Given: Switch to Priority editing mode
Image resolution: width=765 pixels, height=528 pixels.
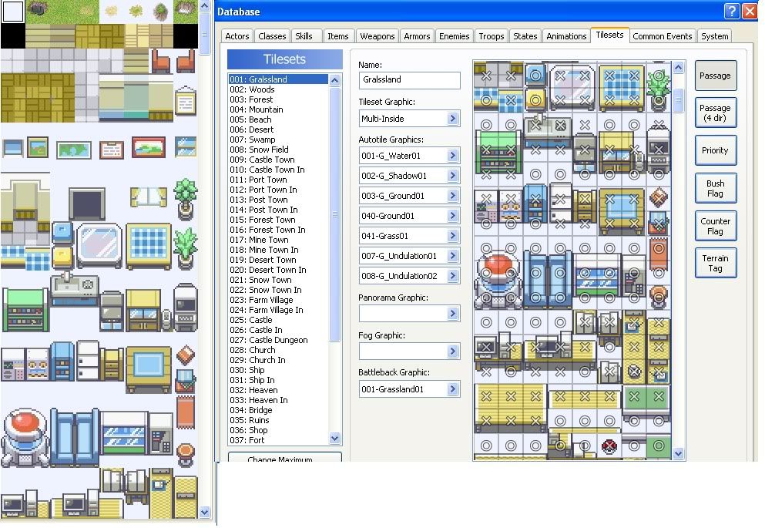Looking at the screenshot, I should [715, 150].
